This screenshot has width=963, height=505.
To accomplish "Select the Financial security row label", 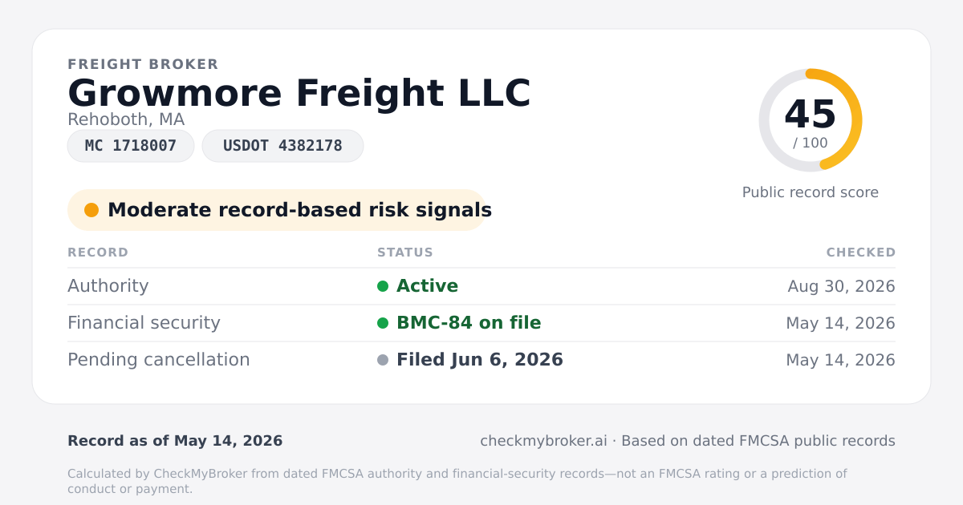I will (144, 323).
